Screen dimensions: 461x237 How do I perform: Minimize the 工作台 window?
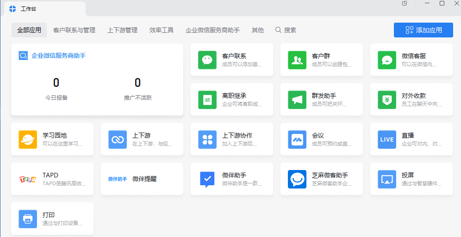point(427,3)
